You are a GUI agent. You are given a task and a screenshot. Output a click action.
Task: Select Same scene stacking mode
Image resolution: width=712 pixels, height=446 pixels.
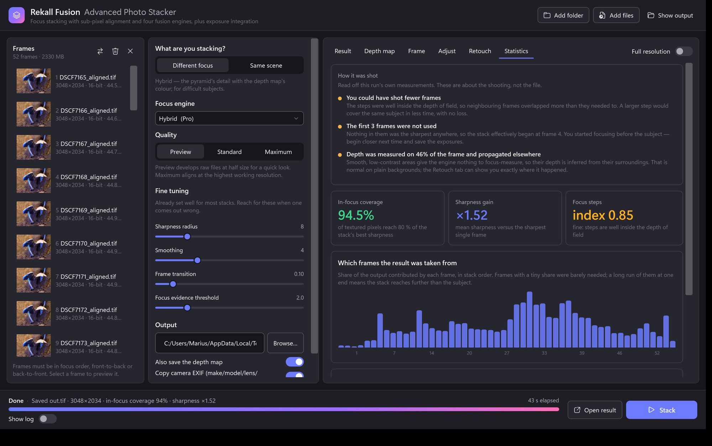point(266,65)
